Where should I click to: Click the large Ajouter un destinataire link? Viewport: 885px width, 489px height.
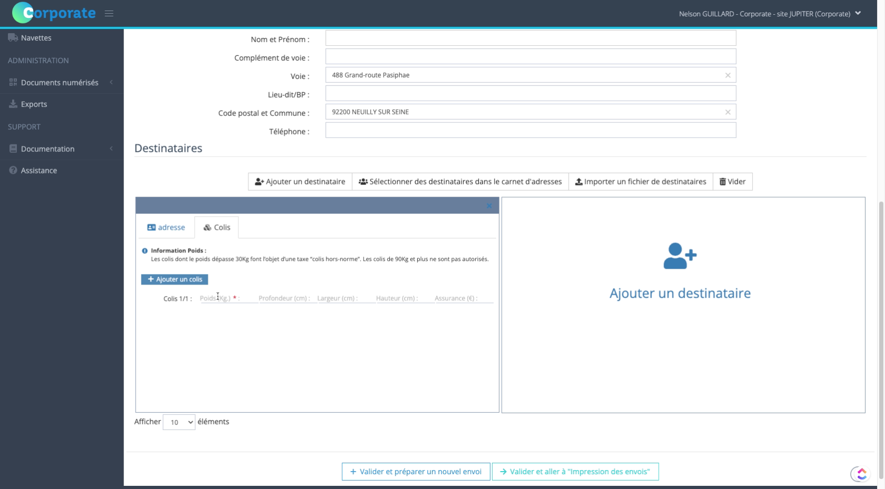[680, 293]
